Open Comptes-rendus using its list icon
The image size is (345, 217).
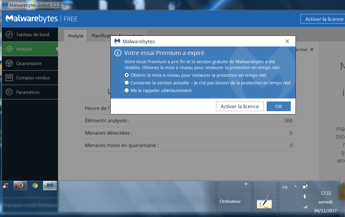pos(9,78)
